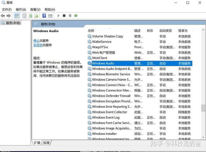Click the gear icon of Windows Event Collector
Viewport: 206px width, 152px height.
click(90, 112)
